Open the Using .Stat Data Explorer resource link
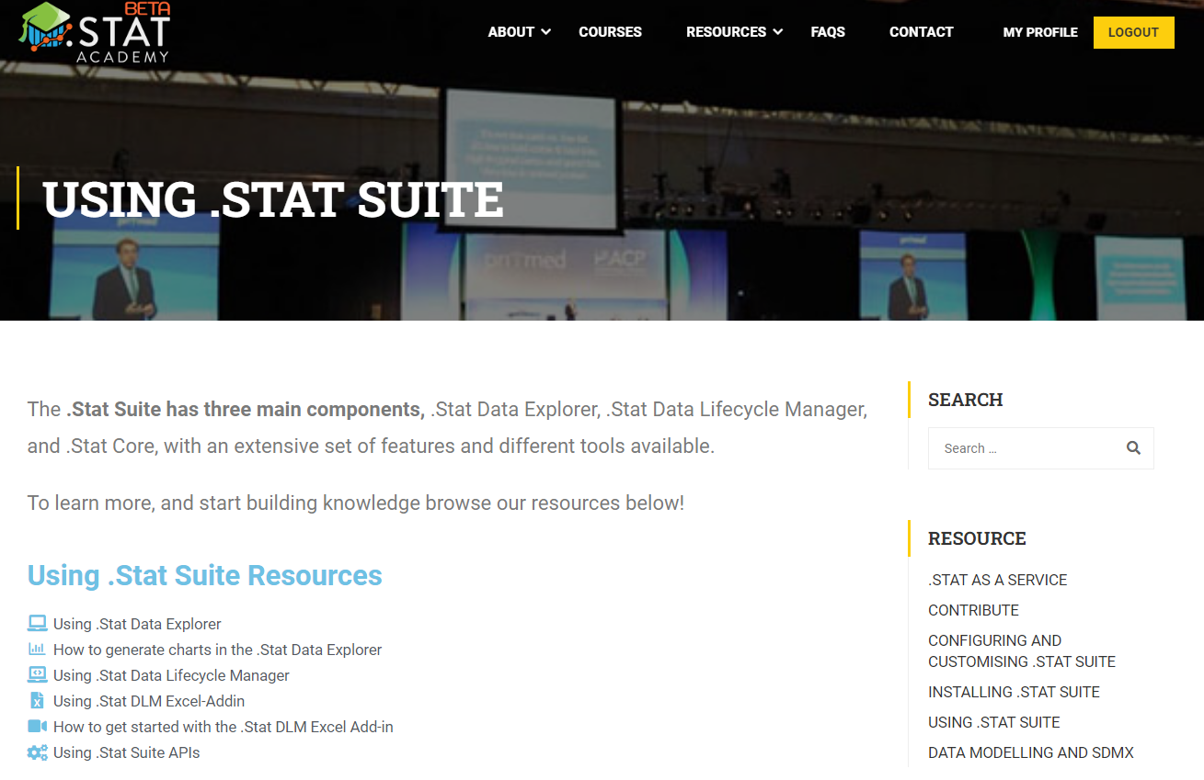Screen dimensions: 1204x780 [136, 623]
